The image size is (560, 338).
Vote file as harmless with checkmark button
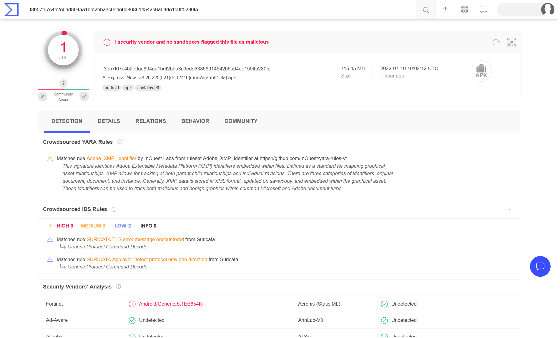(x=84, y=96)
